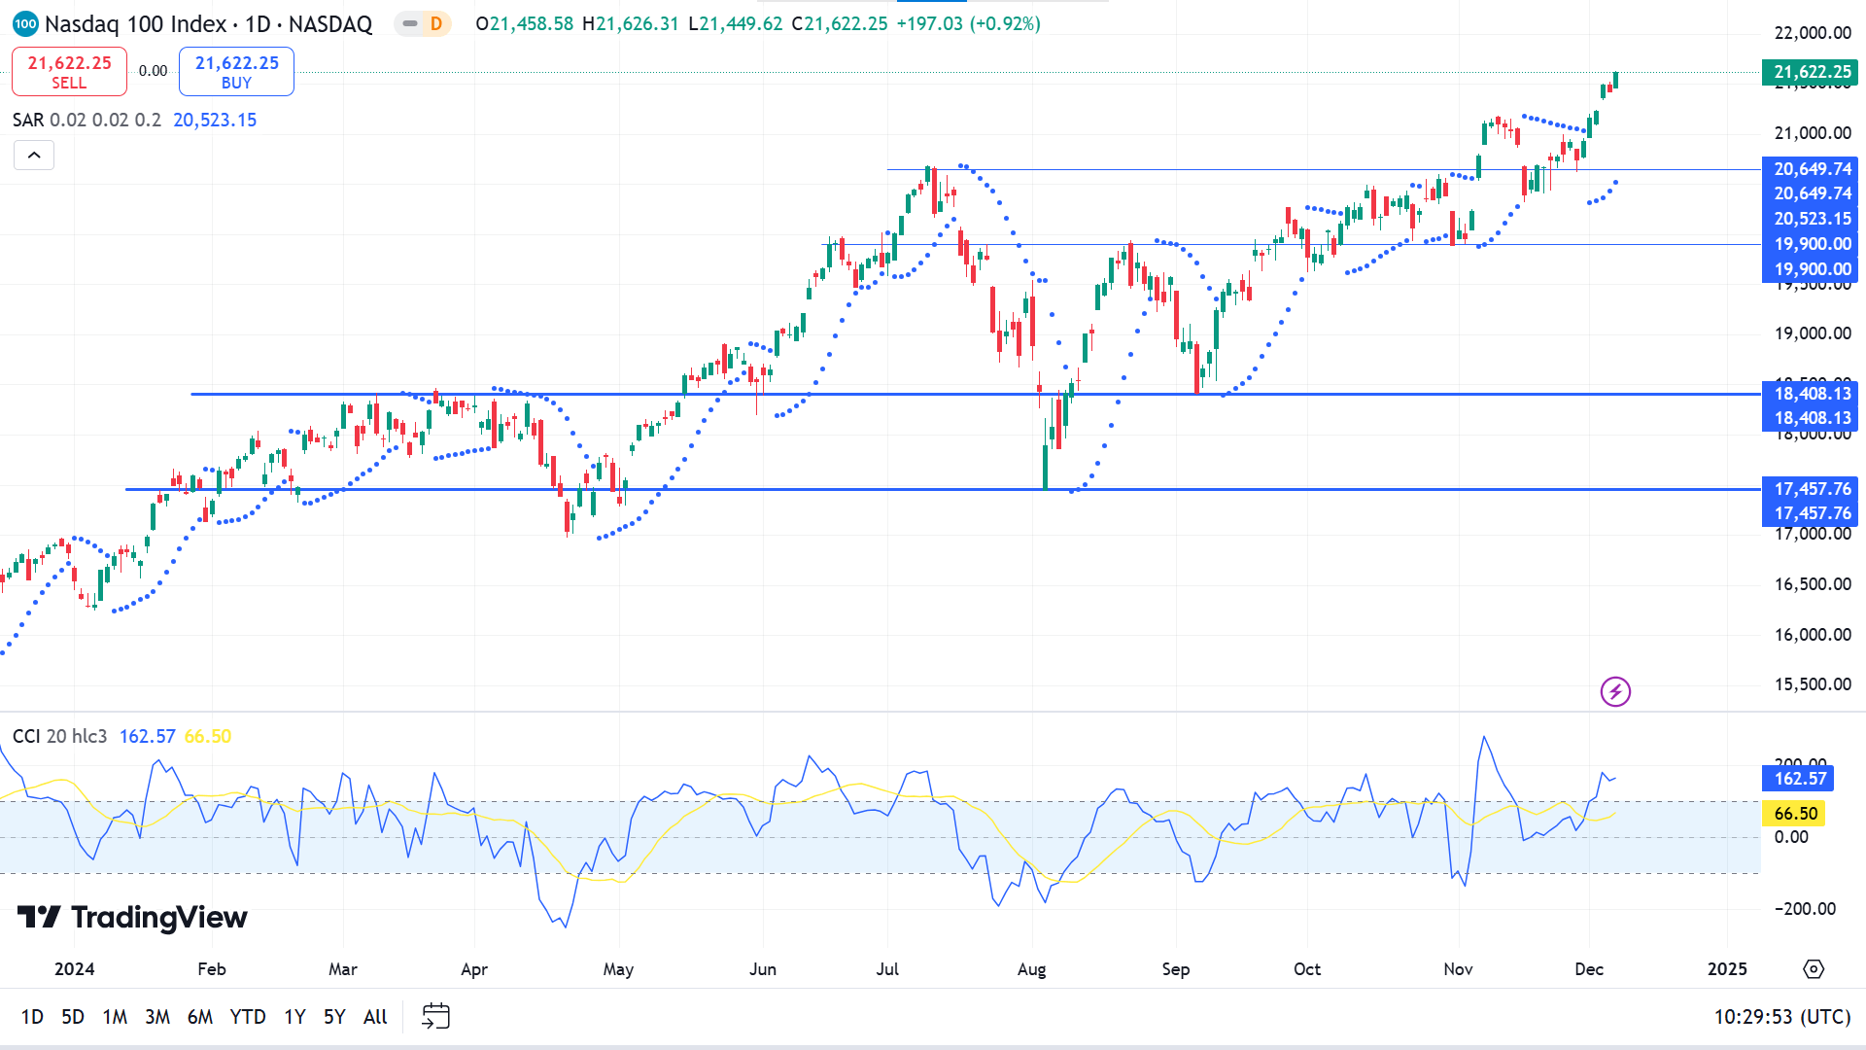Collapse the indicator legend chevron
Screen dimensions: 1866x1050
(x=34, y=156)
